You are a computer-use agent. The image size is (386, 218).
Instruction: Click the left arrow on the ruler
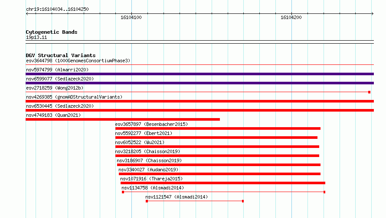27,13
